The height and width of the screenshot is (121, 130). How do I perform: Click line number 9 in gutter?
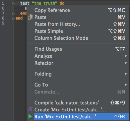(x=3, y=23)
